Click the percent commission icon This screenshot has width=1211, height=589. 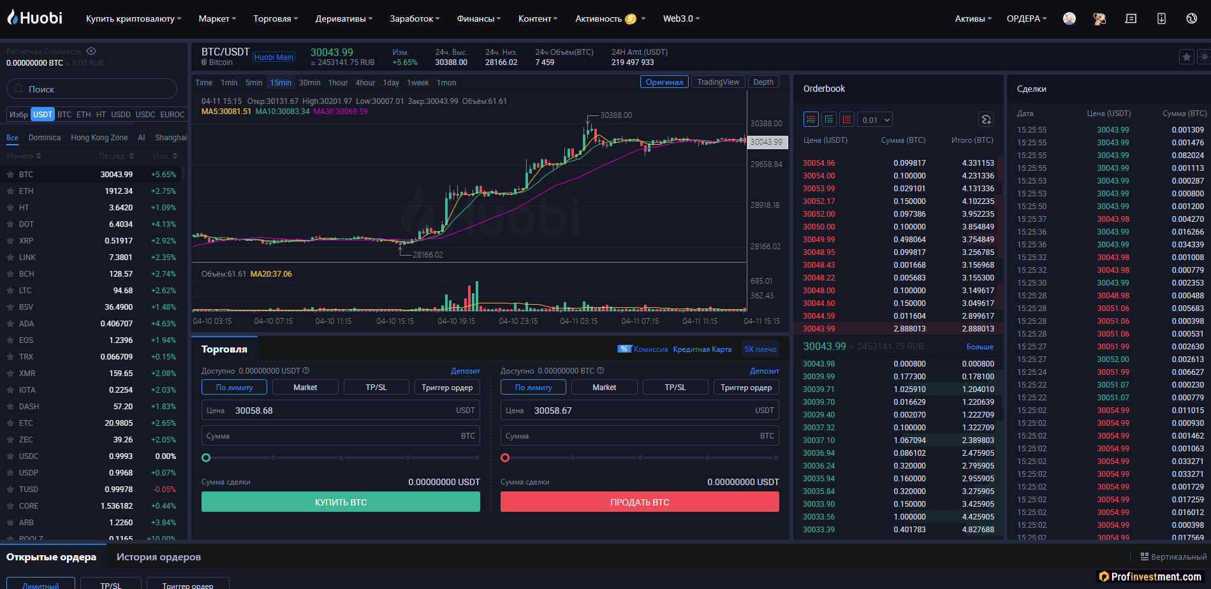click(x=624, y=349)
